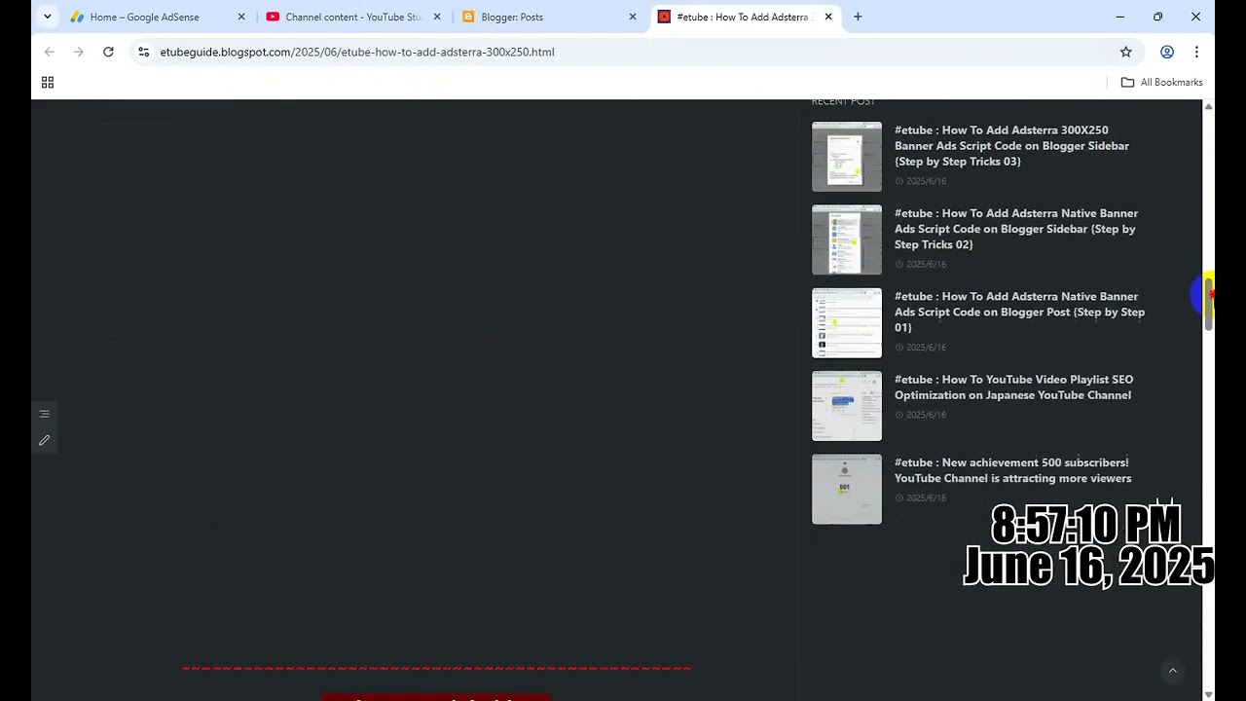Open the tab search dropdown arrow
1246x701 pixels.
point(47,17)
